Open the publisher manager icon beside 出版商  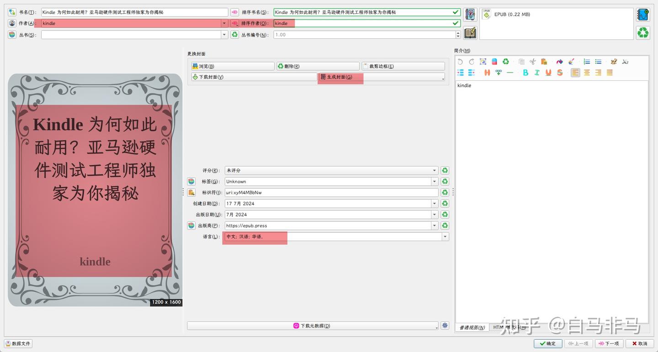(x=191, y=226)
